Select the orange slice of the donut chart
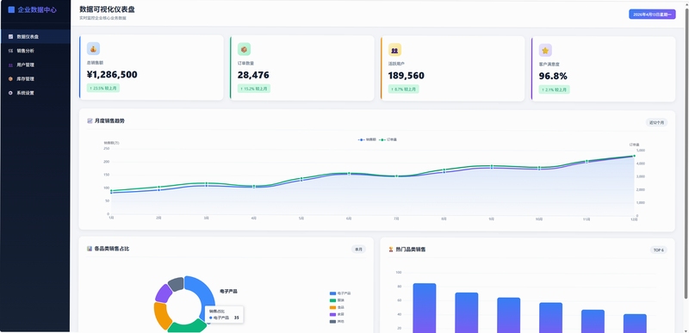Viewport: 689px width, 333px height. coord(160,315)
